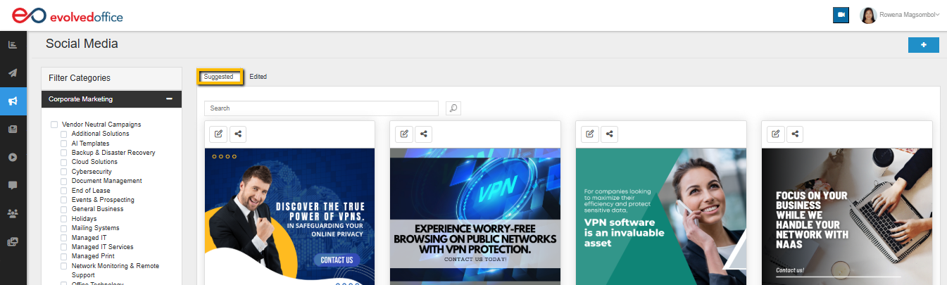Check the Document Management checkbox
Screen dimensions: 947x285
(64, 181)
